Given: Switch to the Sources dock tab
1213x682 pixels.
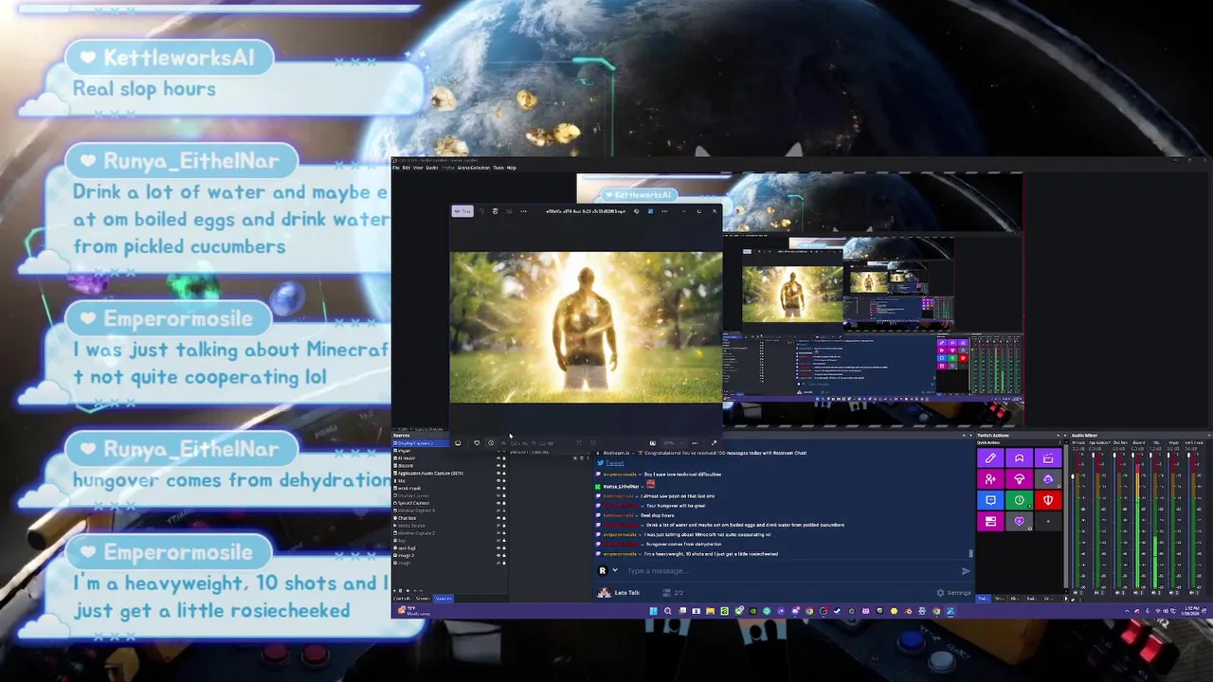Looking at the screenshot, I should [x=444, y=599].
